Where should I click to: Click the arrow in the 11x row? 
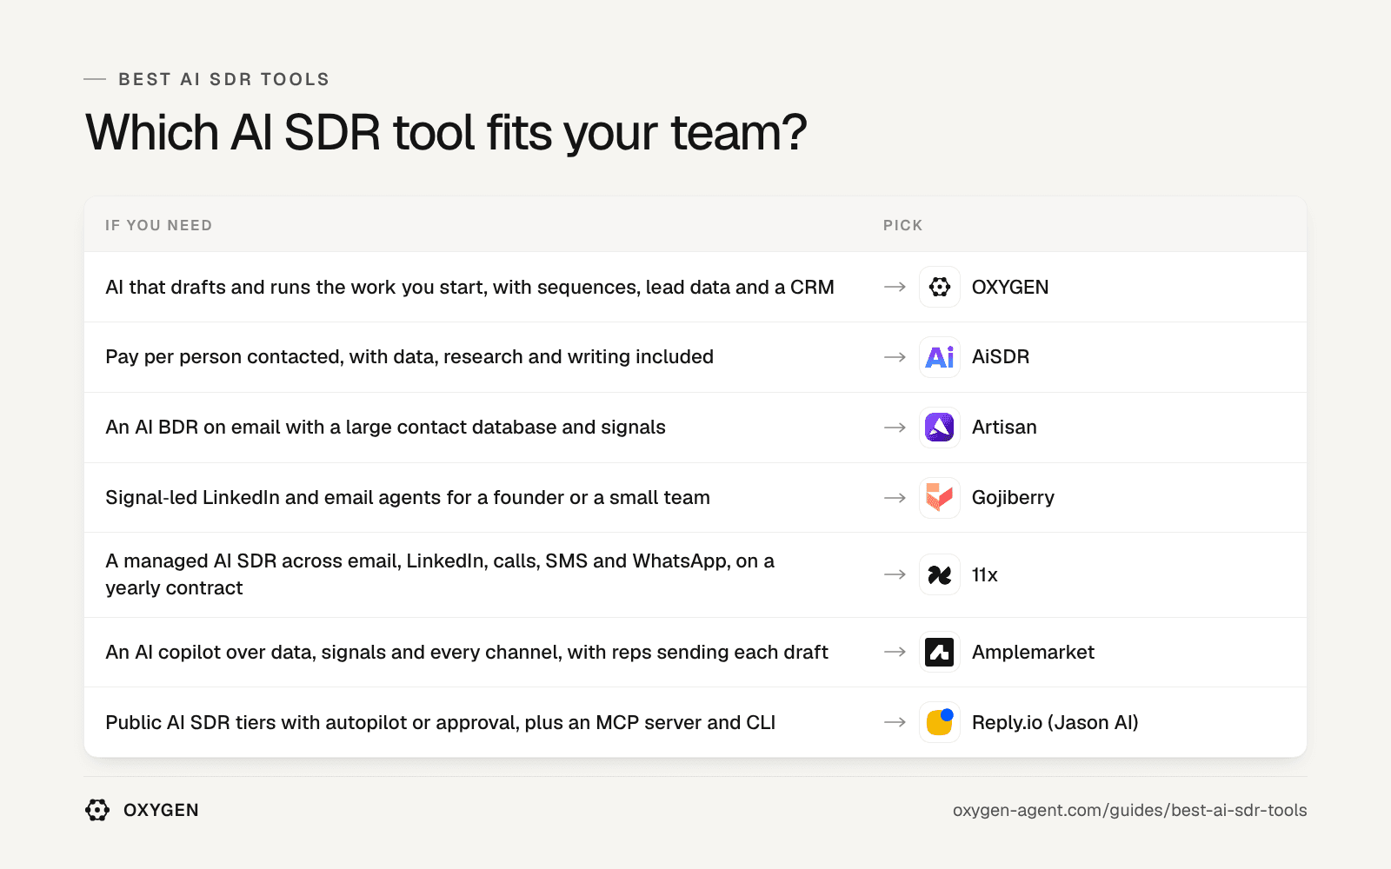[x=895, y=574]
